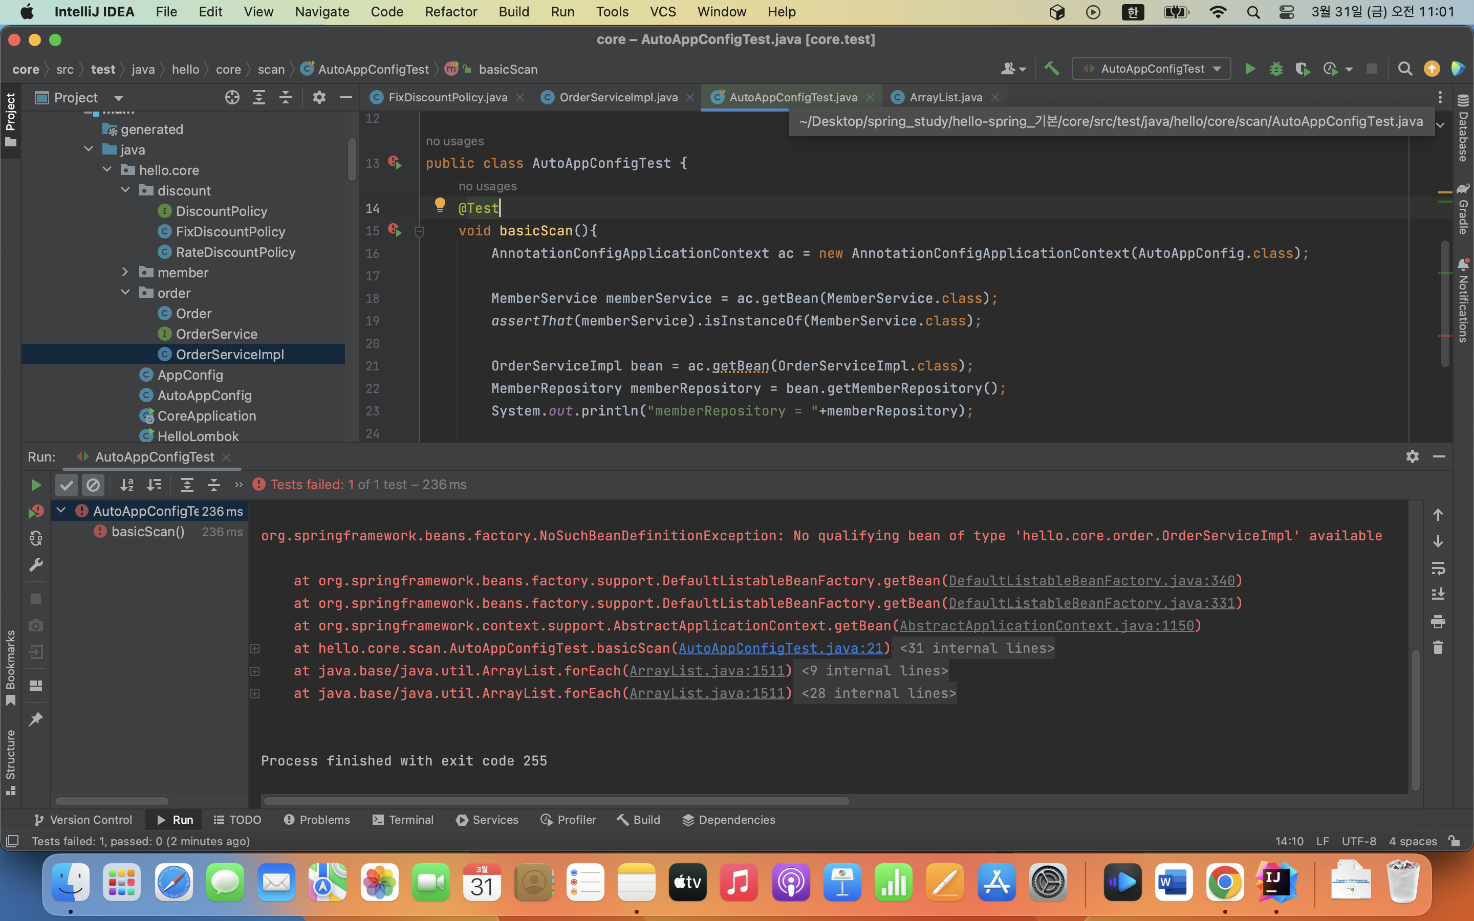Open IntelliJ IDEA from the Dock

[1276, 882]
